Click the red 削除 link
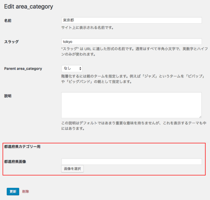The height and width of the screenshot is (200, 210). [26, 191]
